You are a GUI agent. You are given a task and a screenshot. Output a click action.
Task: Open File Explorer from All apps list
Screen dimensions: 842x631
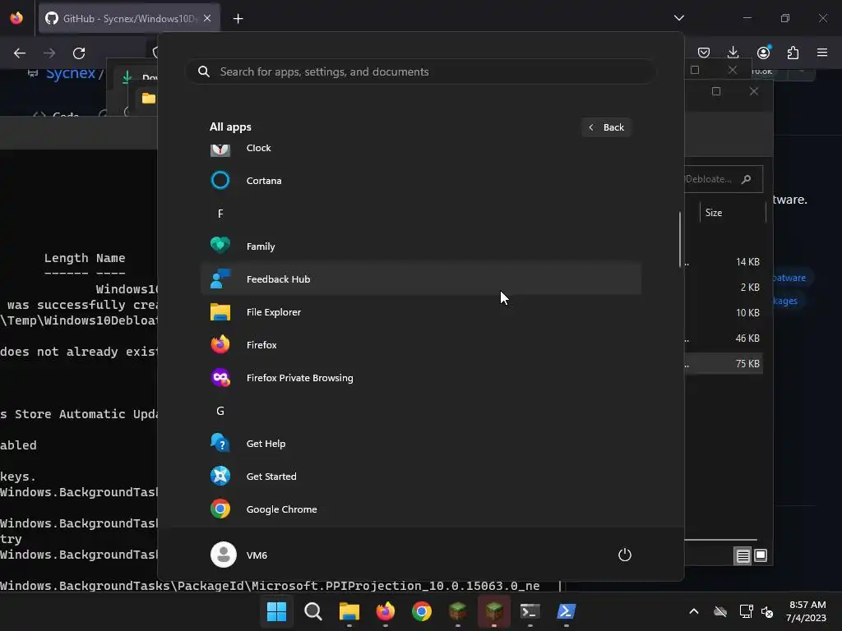(420, 311)
